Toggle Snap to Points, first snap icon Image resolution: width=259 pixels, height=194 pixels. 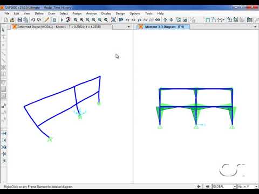(x=4, y=133)
